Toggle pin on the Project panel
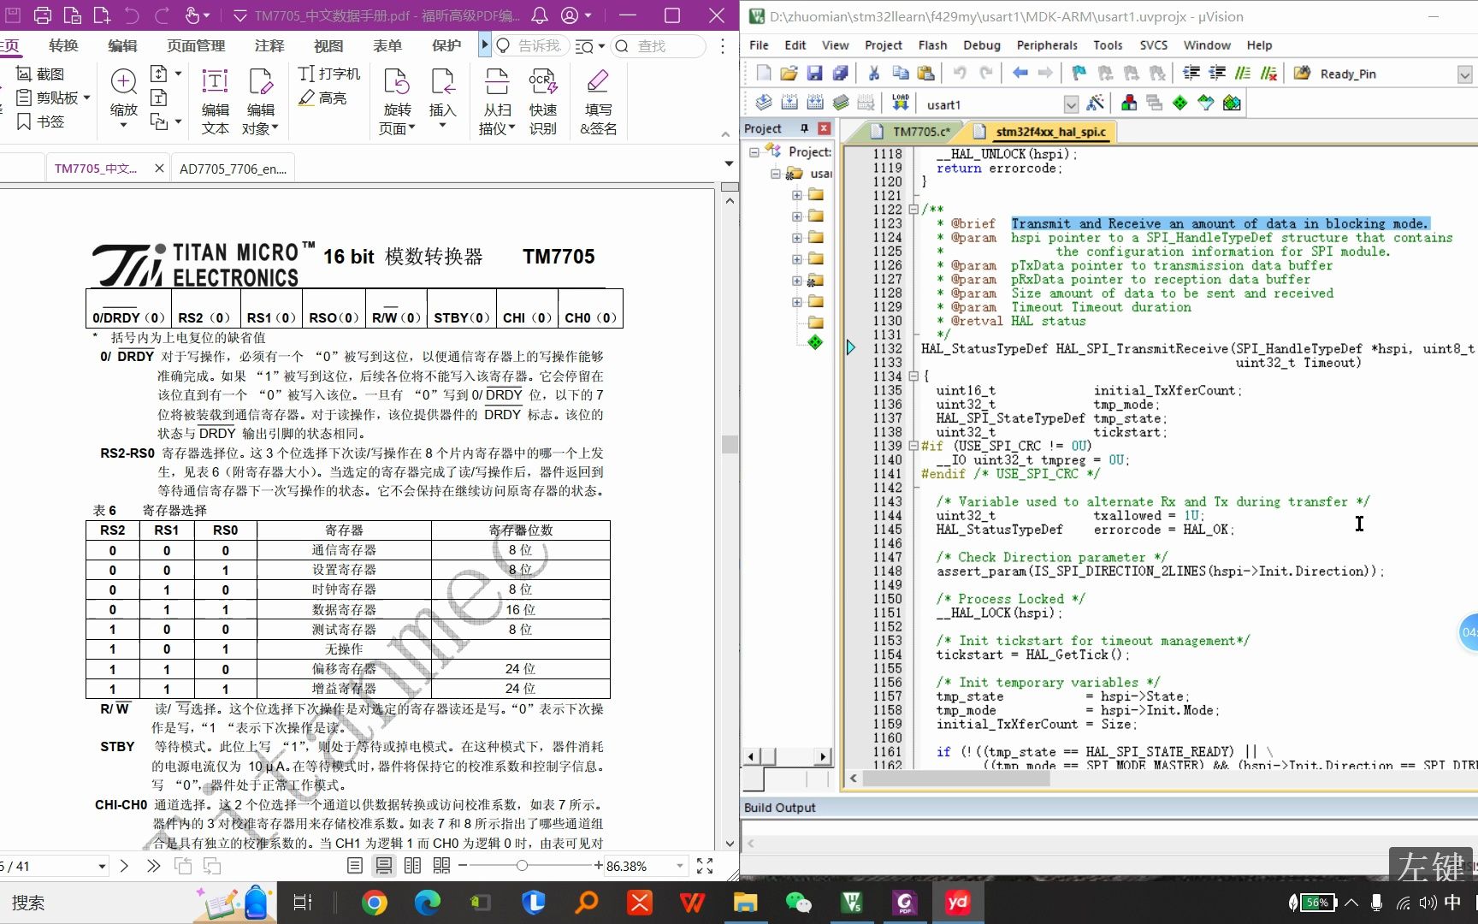 [x=804, y=128]
